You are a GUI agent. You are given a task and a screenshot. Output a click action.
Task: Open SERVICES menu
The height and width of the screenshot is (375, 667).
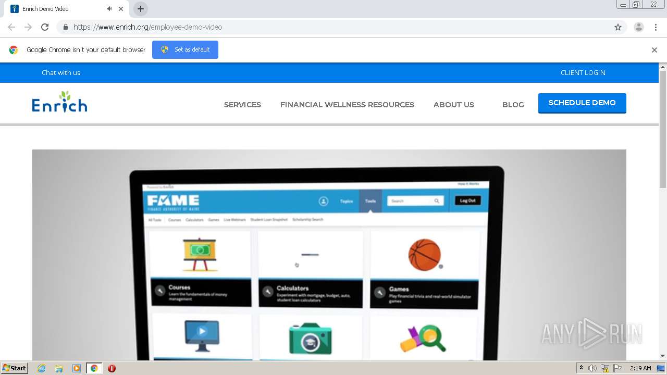pos(242,105)
